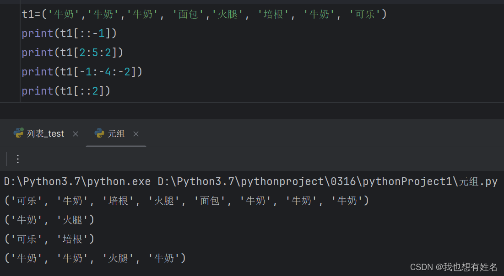Screen dimensions: 504x276
Task: Place the cursor on the print(t1[::-1]) line
Action: click(x=69, y=33)
